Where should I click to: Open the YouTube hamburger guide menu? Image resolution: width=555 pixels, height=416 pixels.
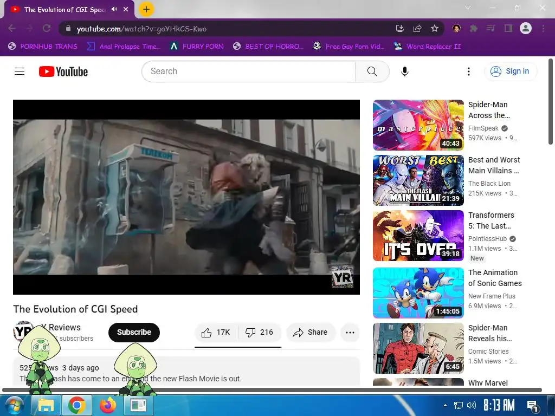20,71
